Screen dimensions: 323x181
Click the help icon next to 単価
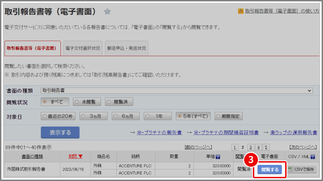[218, 157]
